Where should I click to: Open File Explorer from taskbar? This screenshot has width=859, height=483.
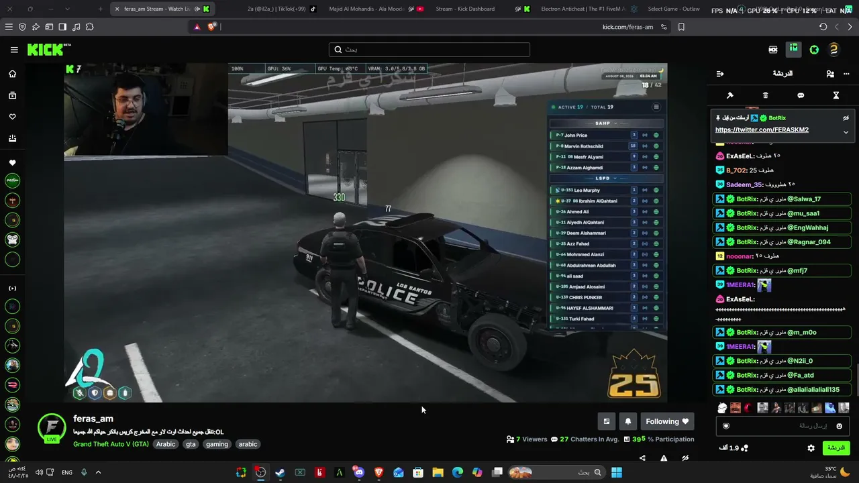(x=438, y=472)
